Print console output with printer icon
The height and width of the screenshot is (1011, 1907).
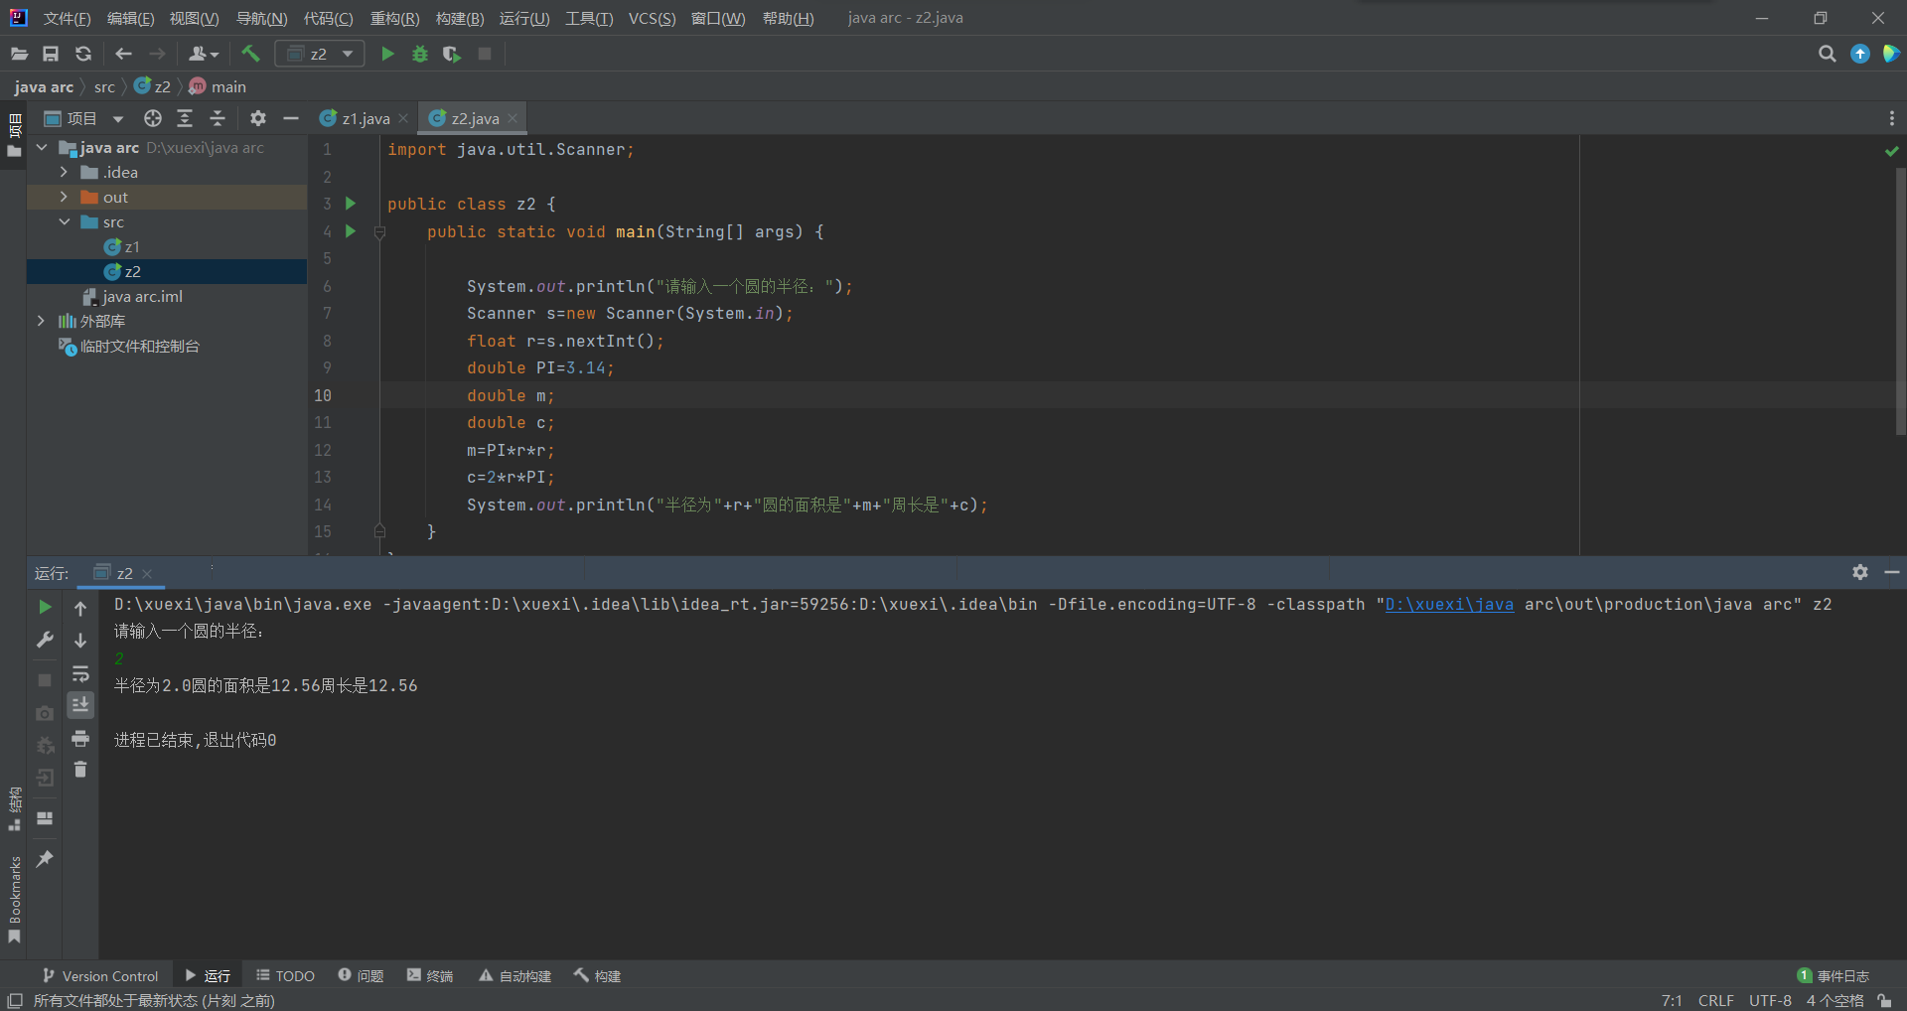80,738
